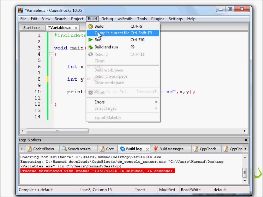Image resolution: width=263 pixels, height=197 pixels.
Task: Switch to the Search results tab
Action: 79,149
